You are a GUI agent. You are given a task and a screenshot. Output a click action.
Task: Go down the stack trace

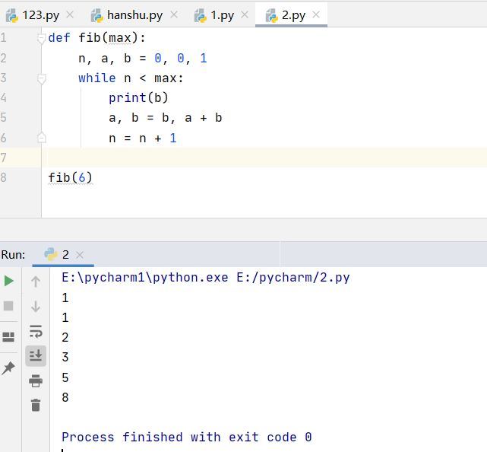tap(36, 307)
